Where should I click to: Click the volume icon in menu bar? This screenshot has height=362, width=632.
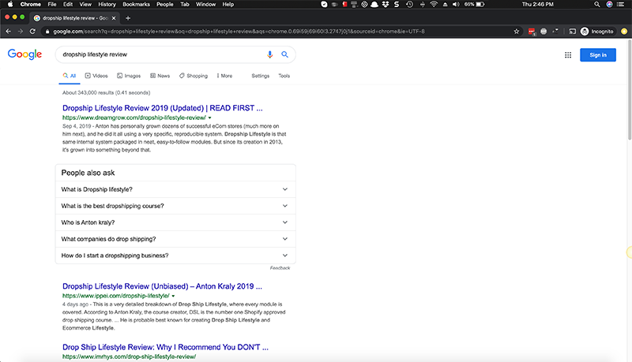tap(456, 5)
